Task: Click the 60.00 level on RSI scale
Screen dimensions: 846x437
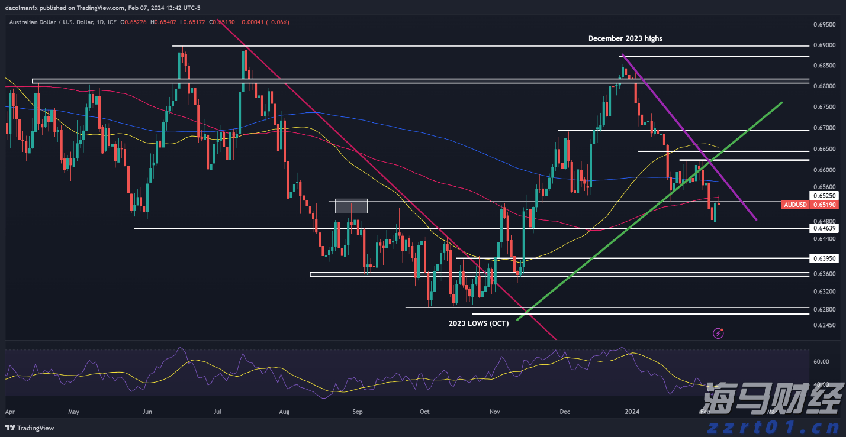Action: [820, 361]
